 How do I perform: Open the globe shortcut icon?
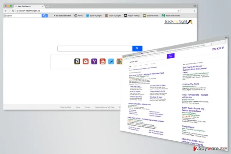pyautogui.click(x=119, y=61)
